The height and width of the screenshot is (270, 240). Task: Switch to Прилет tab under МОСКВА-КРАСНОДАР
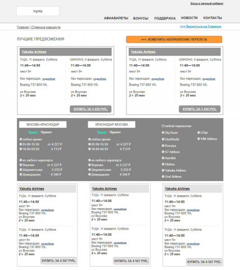(46, 132)
